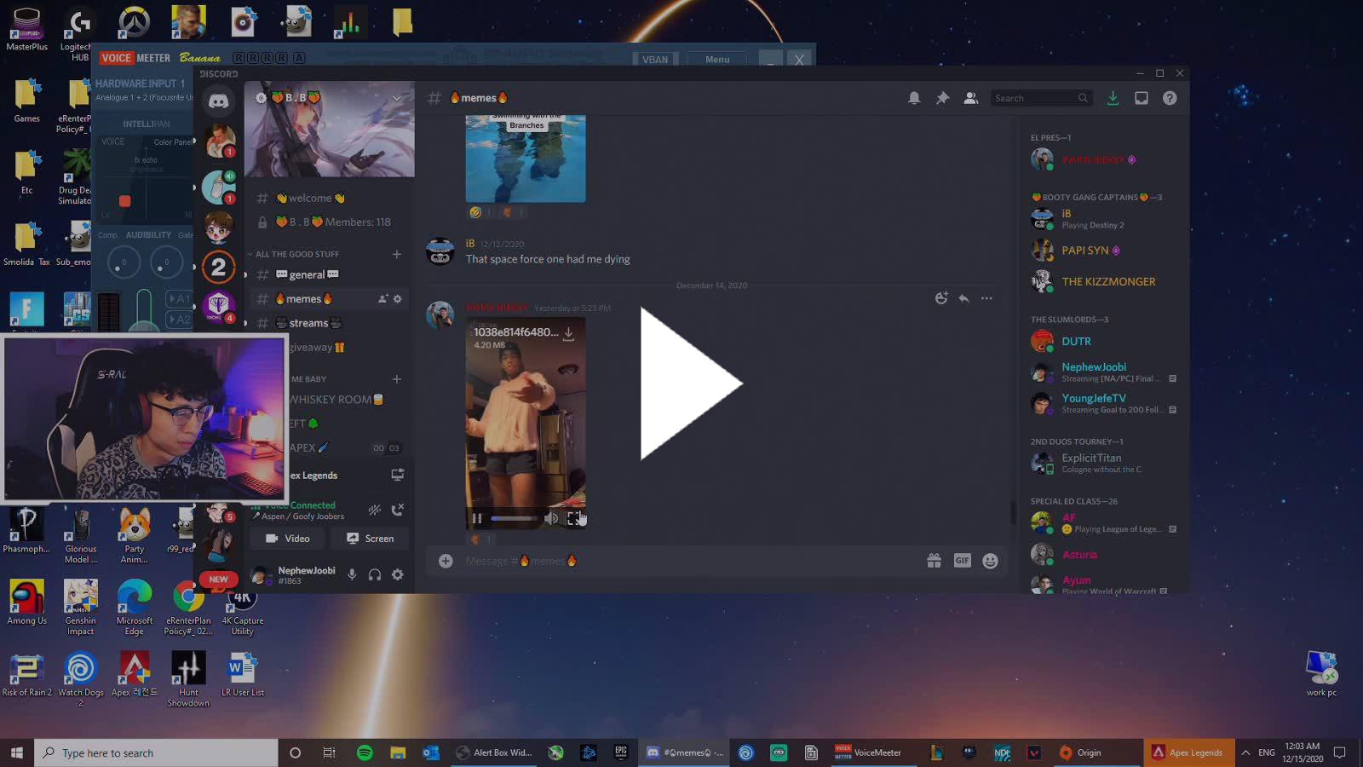
Task: Open the emoji picker
Action: 990,561
